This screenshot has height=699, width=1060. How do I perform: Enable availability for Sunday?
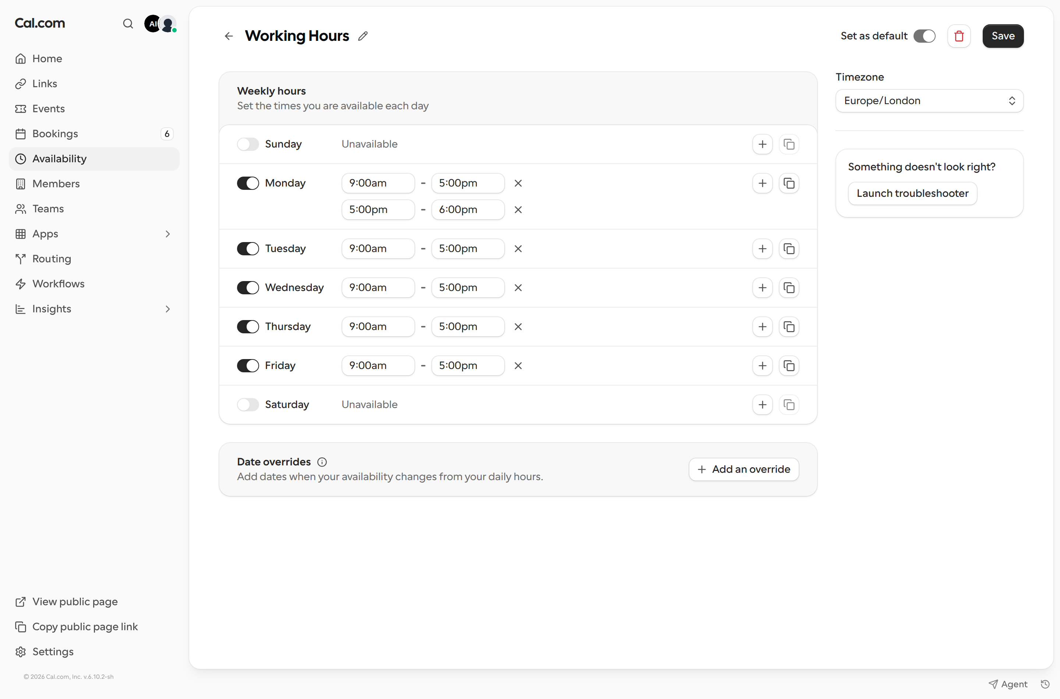pyautogui.click(x=247, y=144)
